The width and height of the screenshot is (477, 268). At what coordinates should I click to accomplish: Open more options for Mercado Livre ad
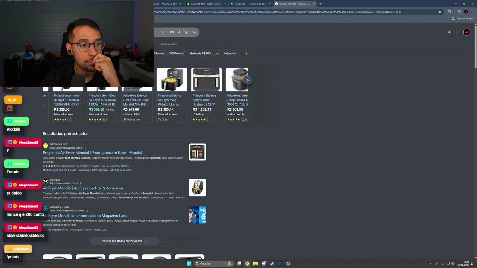86,148
